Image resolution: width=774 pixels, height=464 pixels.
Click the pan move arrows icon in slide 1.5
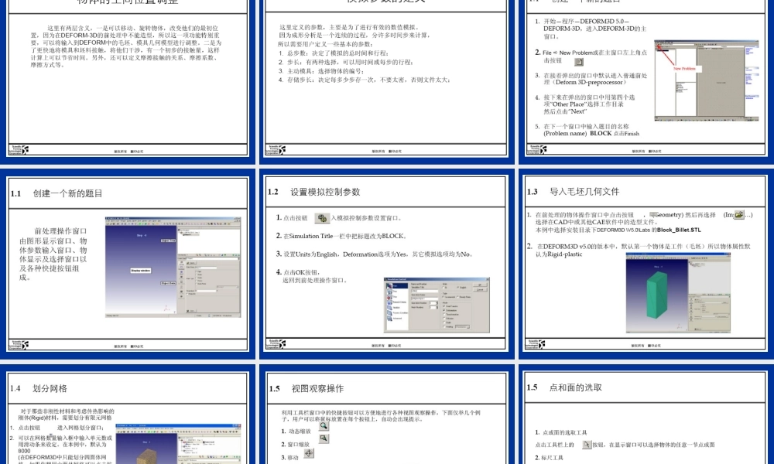coord(309,453)
